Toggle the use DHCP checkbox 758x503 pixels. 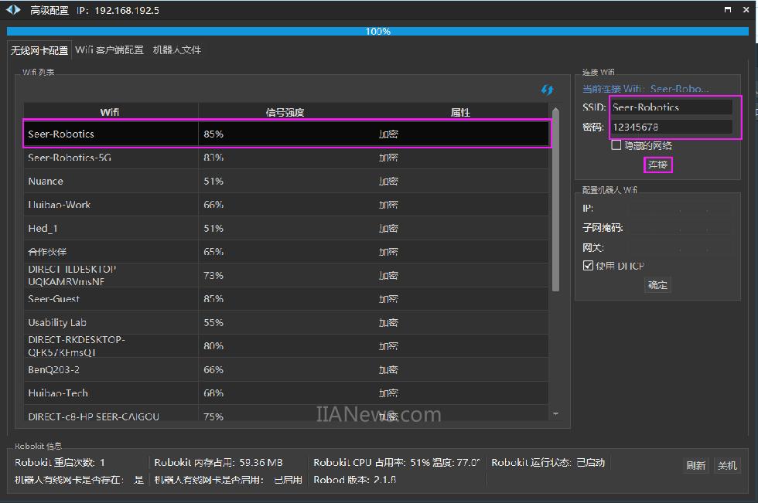588,266
